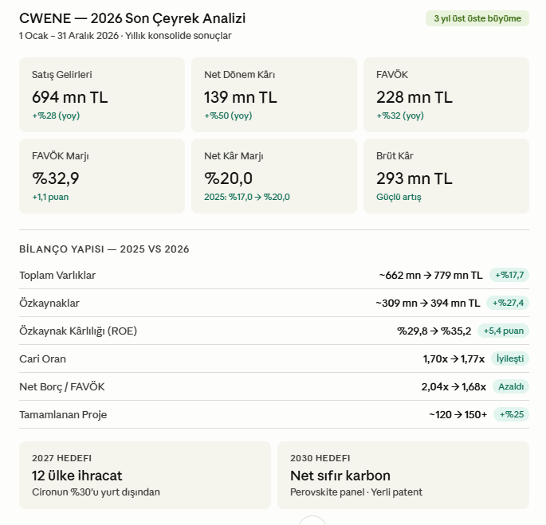
Task: Click the 'Cari Oran' row label
Action: [x=42, y=359]
